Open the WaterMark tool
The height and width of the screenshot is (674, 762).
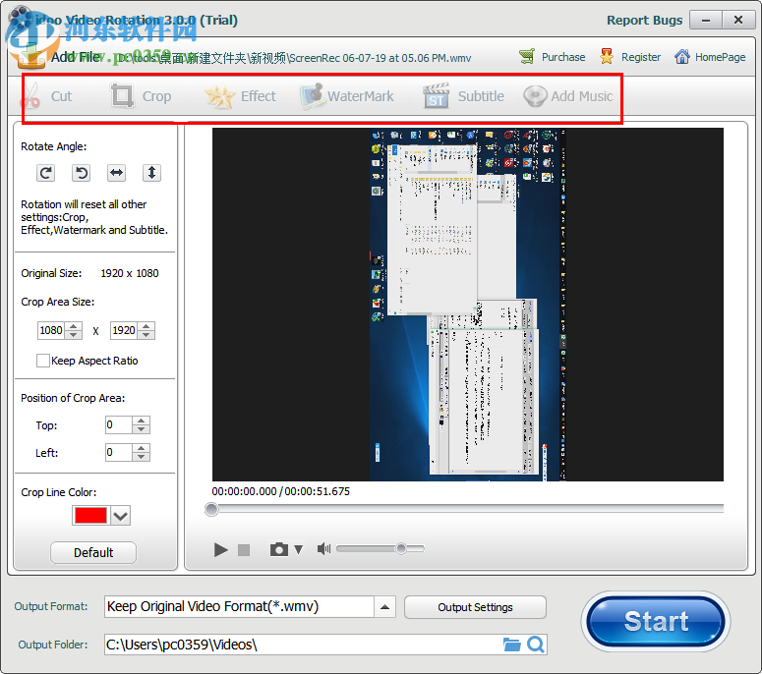point(347,96)
